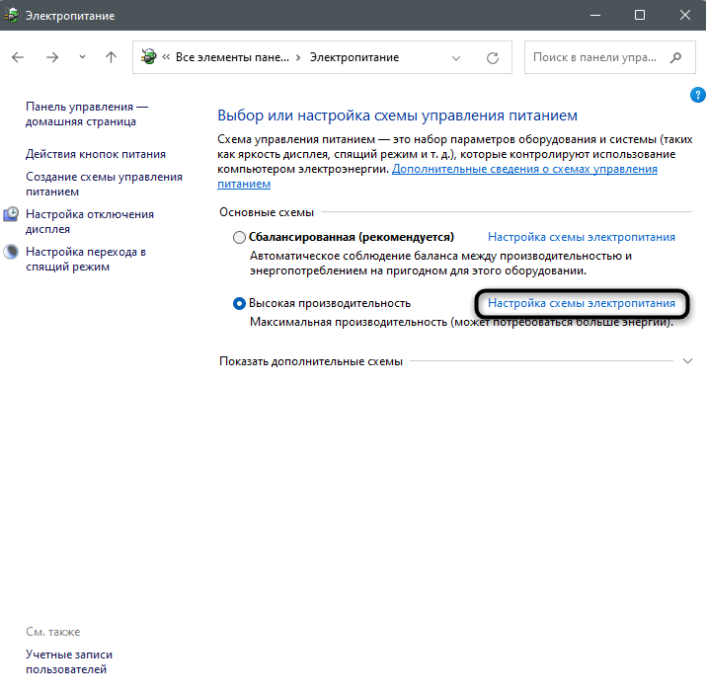Click the Электропитание breadcrumb item
The width and height of the screenshot is (706, 693).
click(354, 57)
